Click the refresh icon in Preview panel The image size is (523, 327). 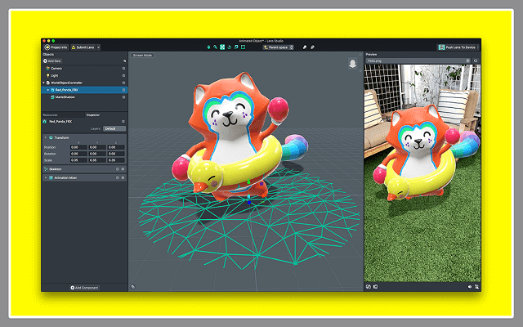[476, 60]
